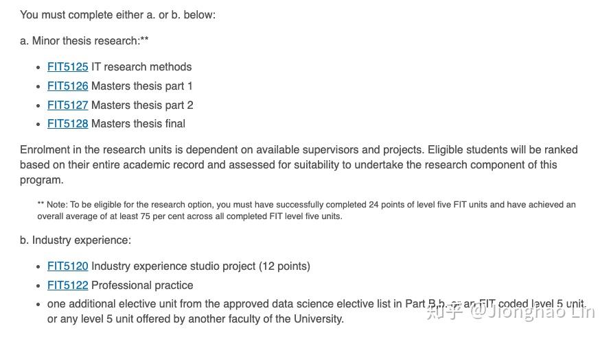Click 'Industry experience studio project (12 points)' text
The width and height of the screenshot is (611, 339).
point(200,266)
